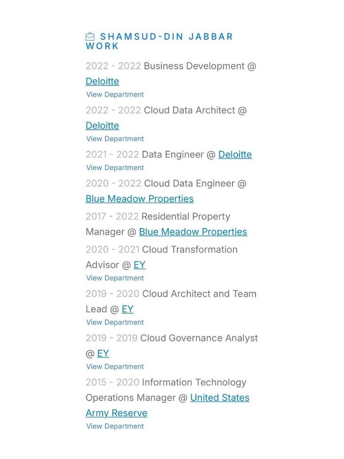This screenshot has height=459, width=344.
Task: View Department for Cloud Transformation Advisor
Action: (115, 278)
